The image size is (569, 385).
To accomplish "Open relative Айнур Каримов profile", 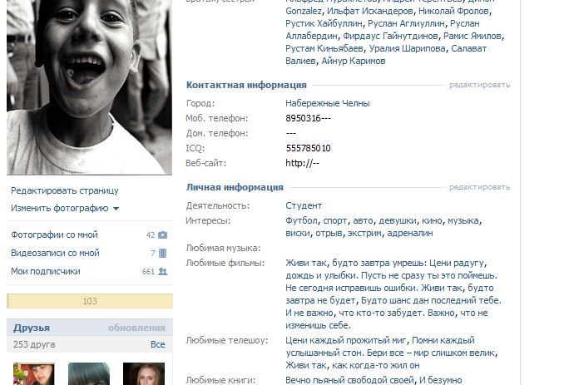I will [353, 61].
